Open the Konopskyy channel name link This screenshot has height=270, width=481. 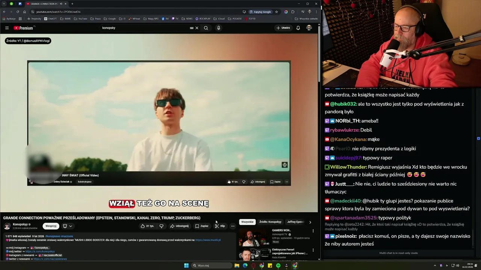click(20, 224)
